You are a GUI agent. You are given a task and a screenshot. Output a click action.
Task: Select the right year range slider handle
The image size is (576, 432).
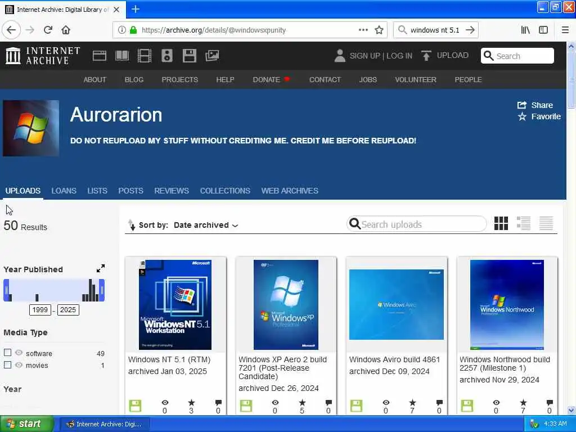tap(102, 290)
